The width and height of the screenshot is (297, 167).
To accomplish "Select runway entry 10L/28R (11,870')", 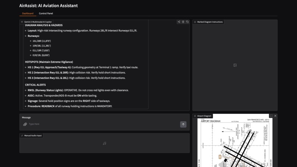I will pyautogui.click(x=42, y=41).
